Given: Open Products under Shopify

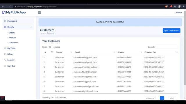Looking at the screenshot, I should click(12, 38).
